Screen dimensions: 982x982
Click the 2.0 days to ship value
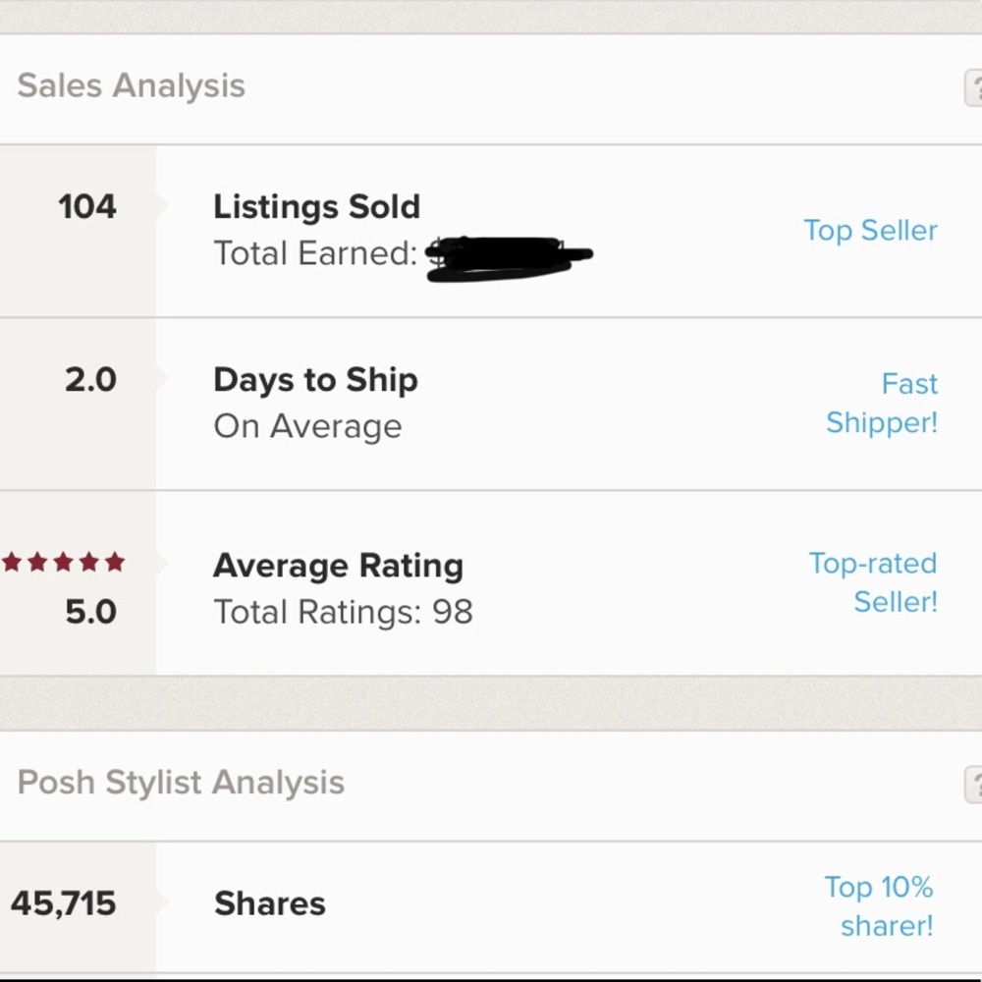pos(90,380)
